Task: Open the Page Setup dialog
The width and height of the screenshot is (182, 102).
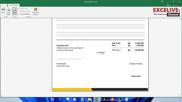Action: coord(8,11)
